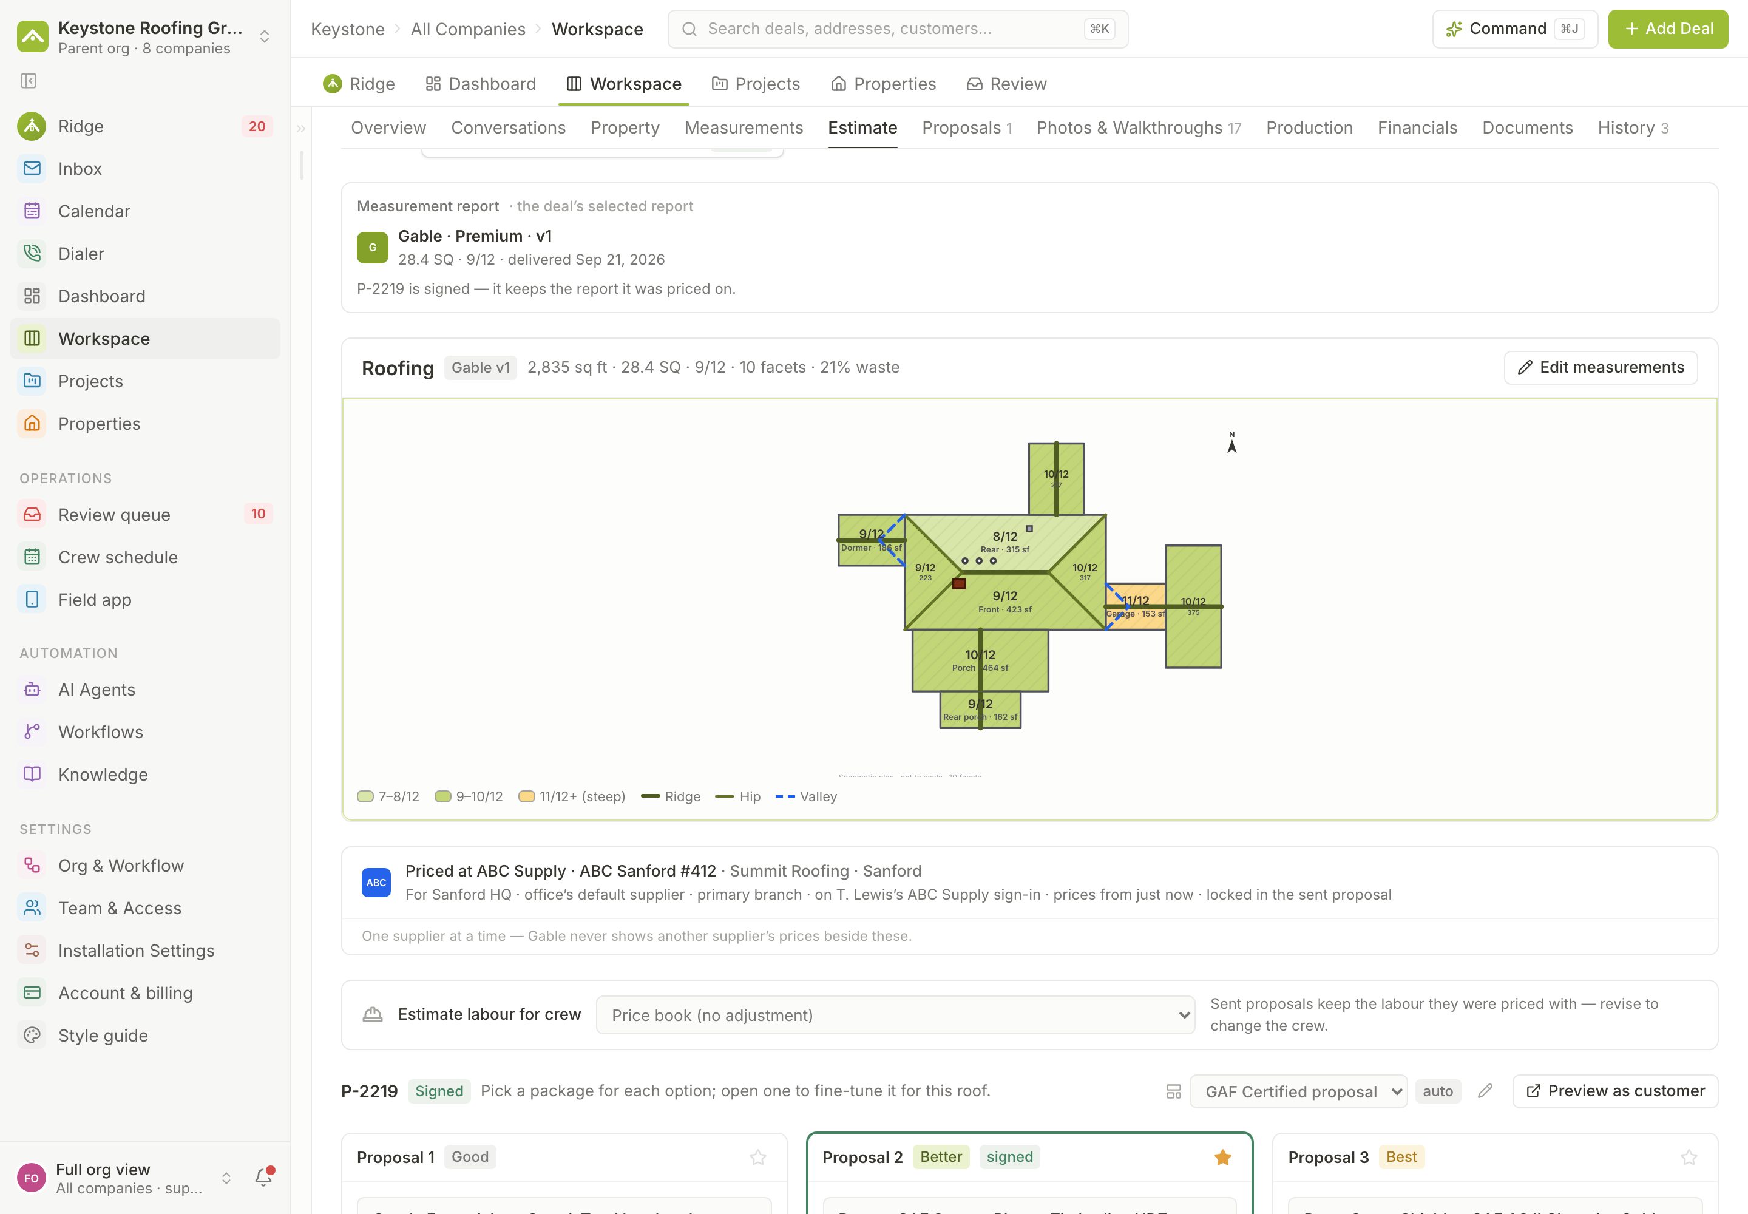Open Installation Settings
This screenshot has width=1748, height=1214.
click(x=144, y=951)
